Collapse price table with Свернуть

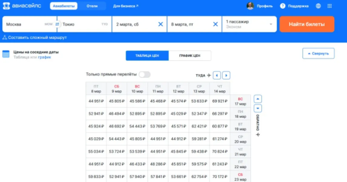coord(319,53)
